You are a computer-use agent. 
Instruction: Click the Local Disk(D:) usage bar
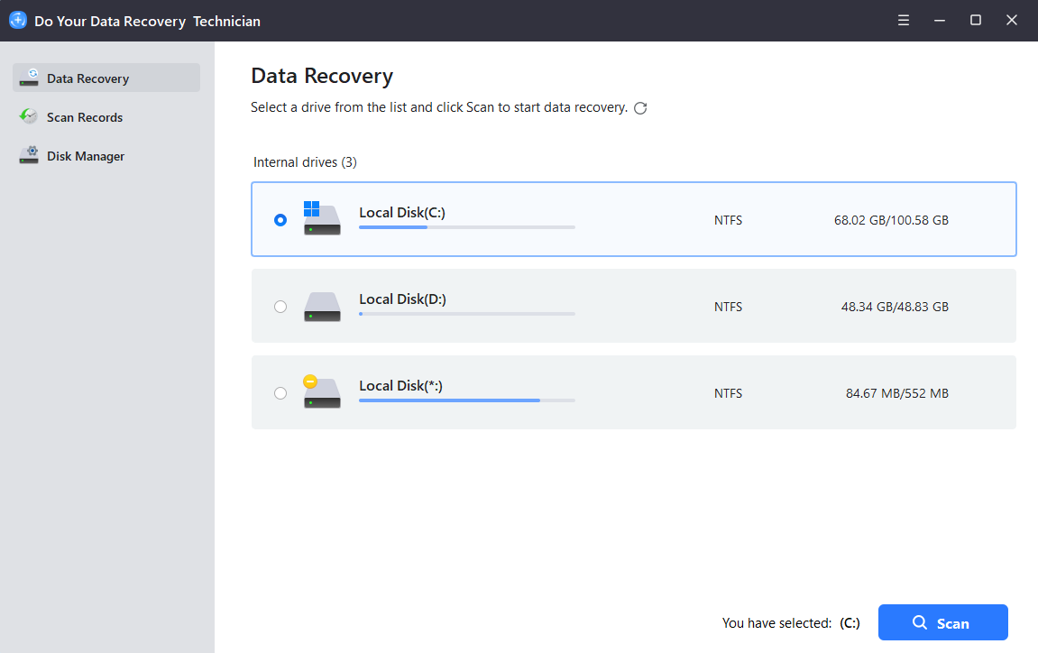pos(467,314)
